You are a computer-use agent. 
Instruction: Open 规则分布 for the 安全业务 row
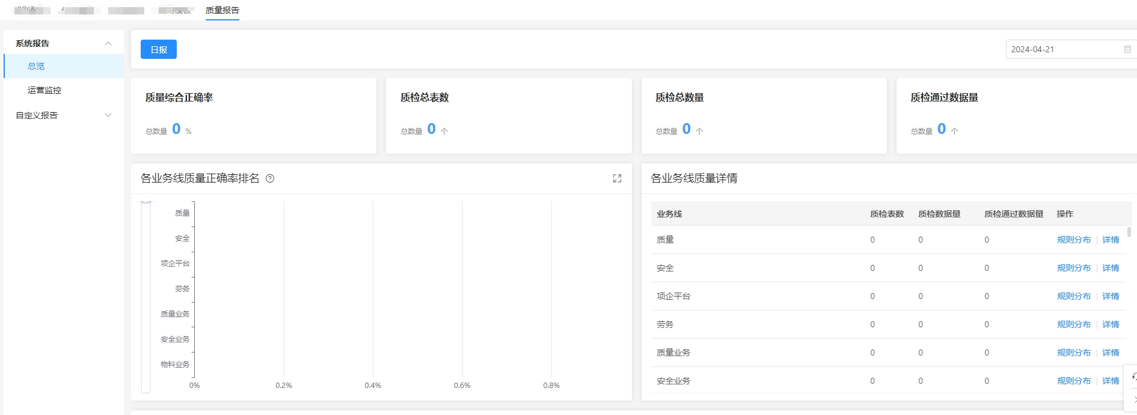click(1073, 381)
